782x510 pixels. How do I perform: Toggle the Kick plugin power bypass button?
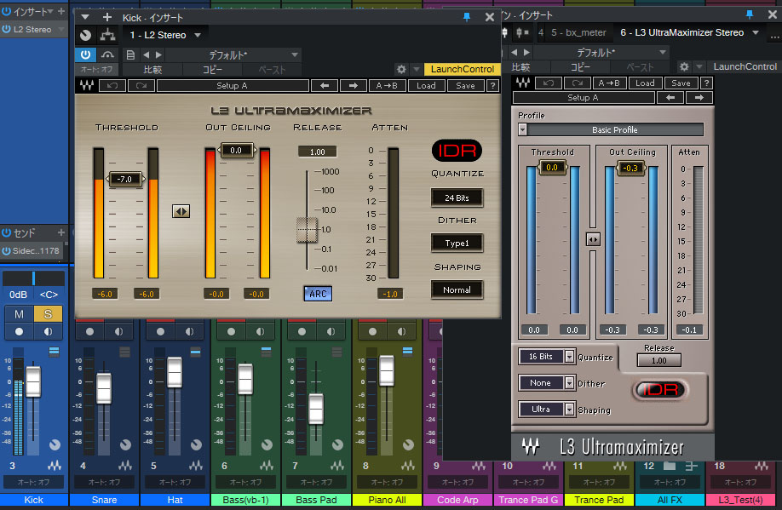click(87, 54)
